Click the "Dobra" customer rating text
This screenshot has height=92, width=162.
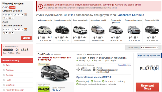[x=56, y=90]
